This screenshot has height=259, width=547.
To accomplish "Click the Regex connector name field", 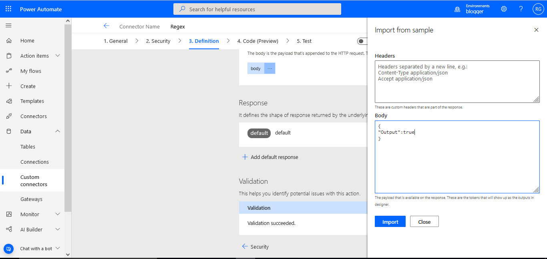I will (178, 26).
